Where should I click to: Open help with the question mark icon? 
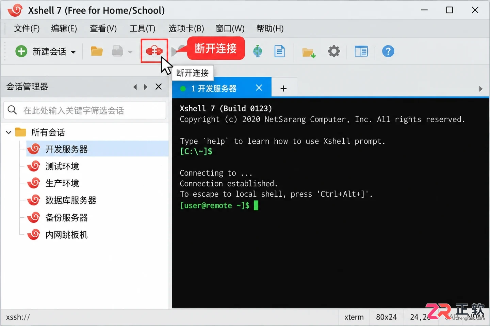388,51
